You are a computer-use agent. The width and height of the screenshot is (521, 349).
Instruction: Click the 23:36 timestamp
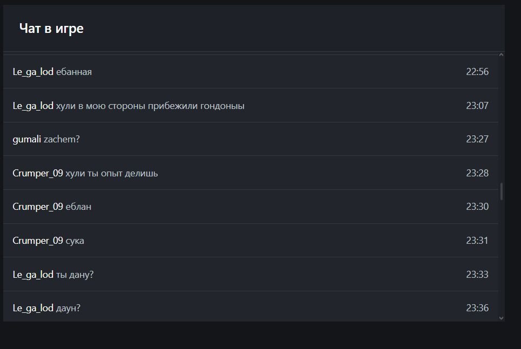(477, 308)
